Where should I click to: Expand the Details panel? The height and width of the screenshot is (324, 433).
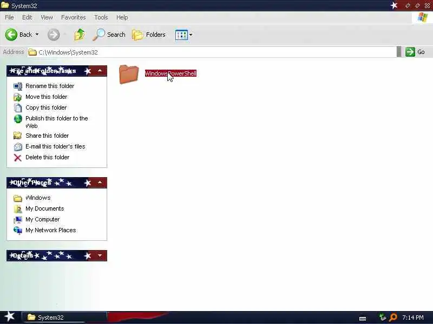[x=100, y=255]
